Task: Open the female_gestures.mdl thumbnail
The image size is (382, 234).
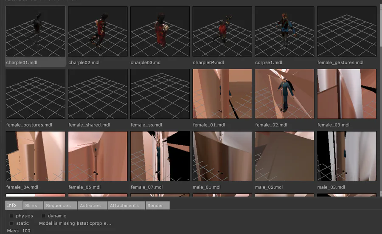Action: (347, 31)
